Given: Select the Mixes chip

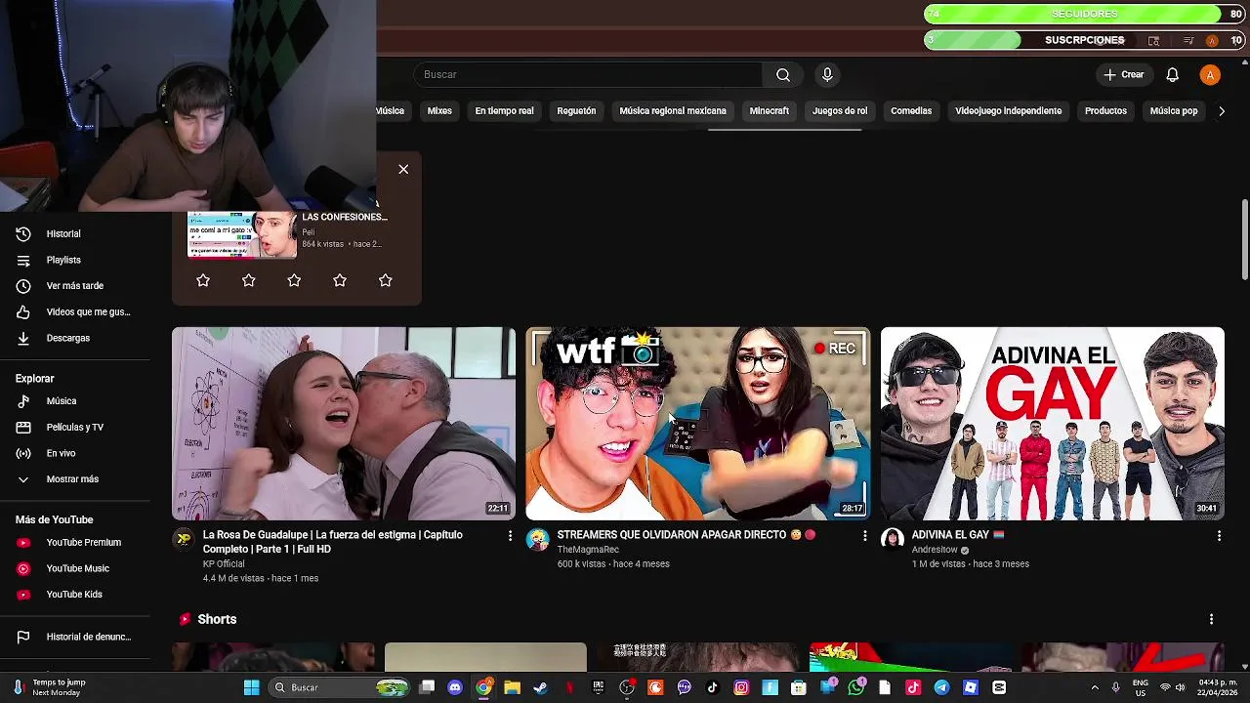Looking at the screenshot, I should click(439, 111).
